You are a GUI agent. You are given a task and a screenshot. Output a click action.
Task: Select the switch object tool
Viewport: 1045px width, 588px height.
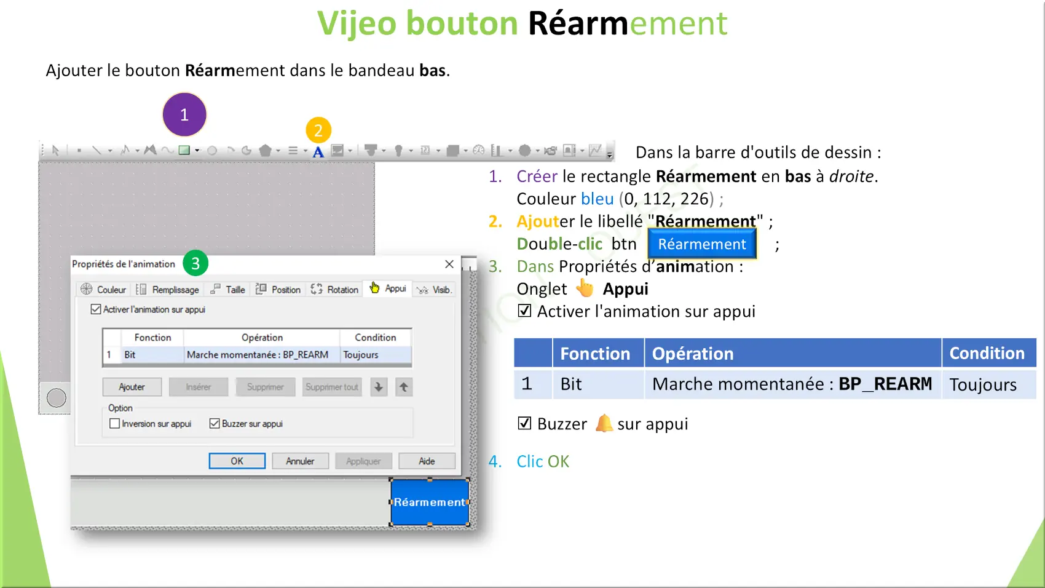pyautogui.click(x=371, y=150)
